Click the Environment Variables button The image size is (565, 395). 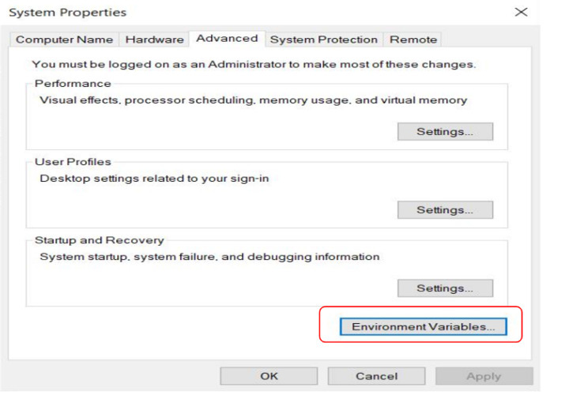423,327
